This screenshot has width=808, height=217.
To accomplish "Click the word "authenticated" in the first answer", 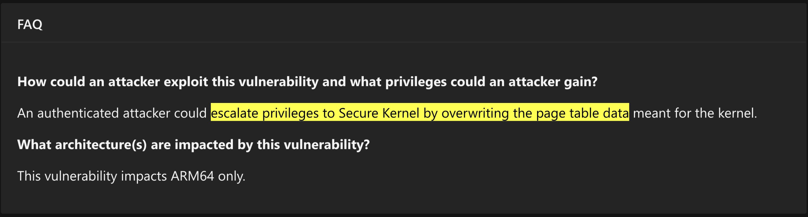I will [x=78, y=113].
